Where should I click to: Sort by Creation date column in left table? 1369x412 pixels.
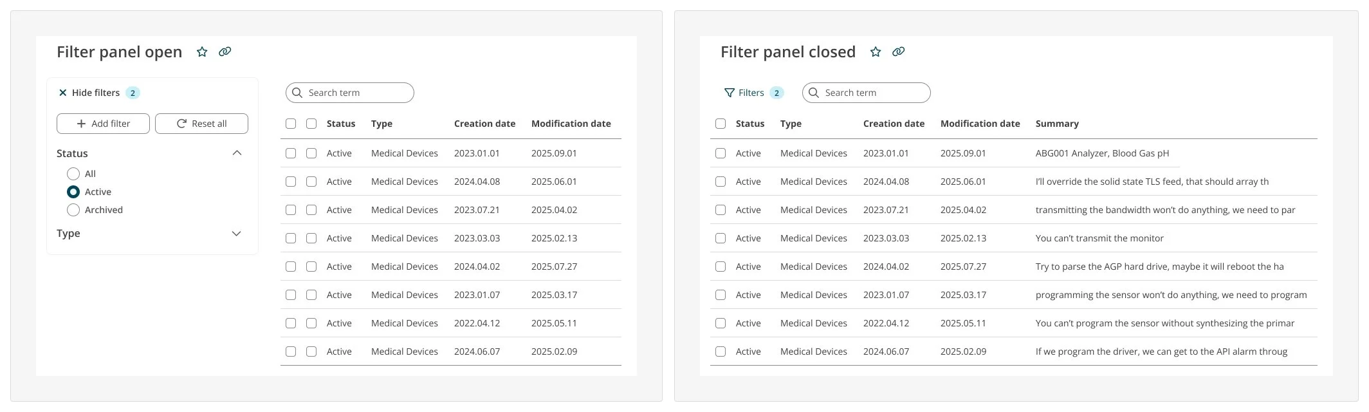coord(484,124)
